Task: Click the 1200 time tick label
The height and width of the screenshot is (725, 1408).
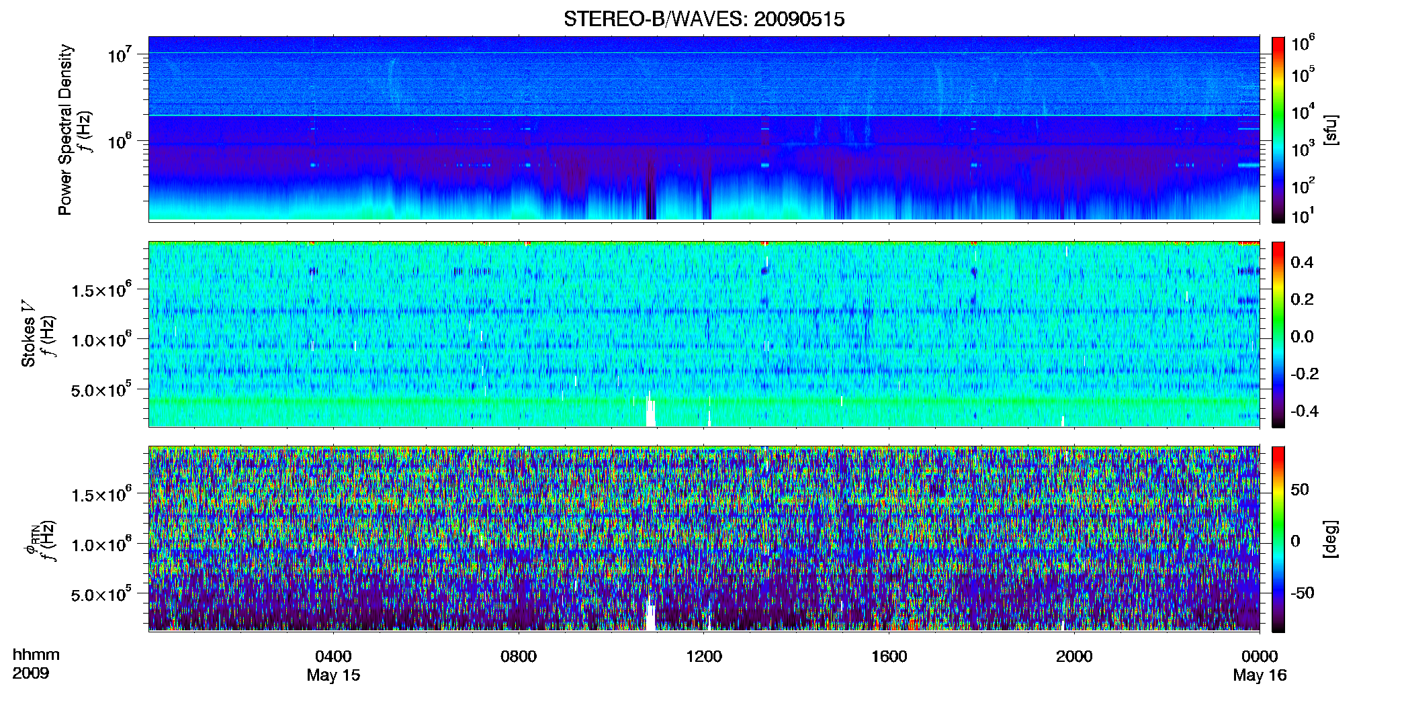Action: 704,657
